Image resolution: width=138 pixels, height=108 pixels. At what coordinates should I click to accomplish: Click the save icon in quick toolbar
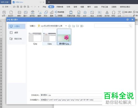[18, 7]
